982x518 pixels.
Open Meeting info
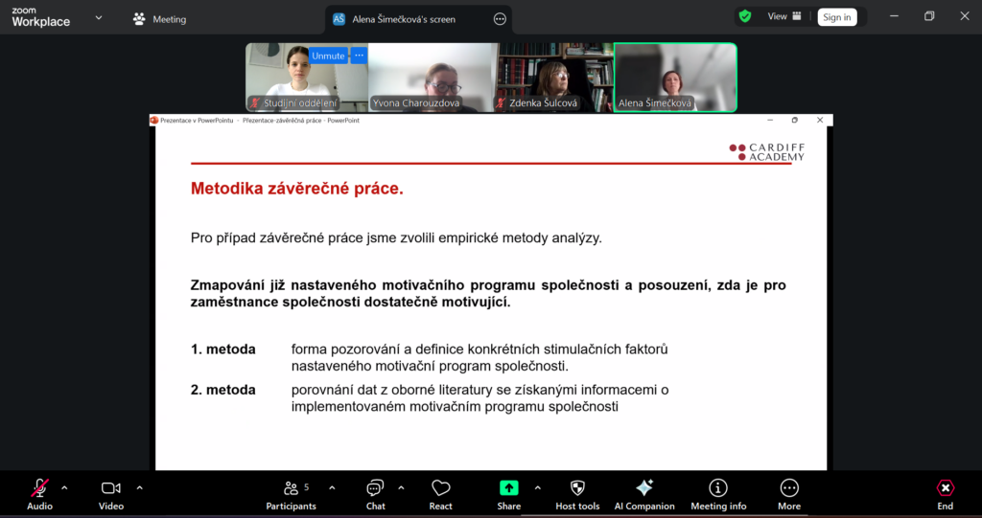[718, 494]
